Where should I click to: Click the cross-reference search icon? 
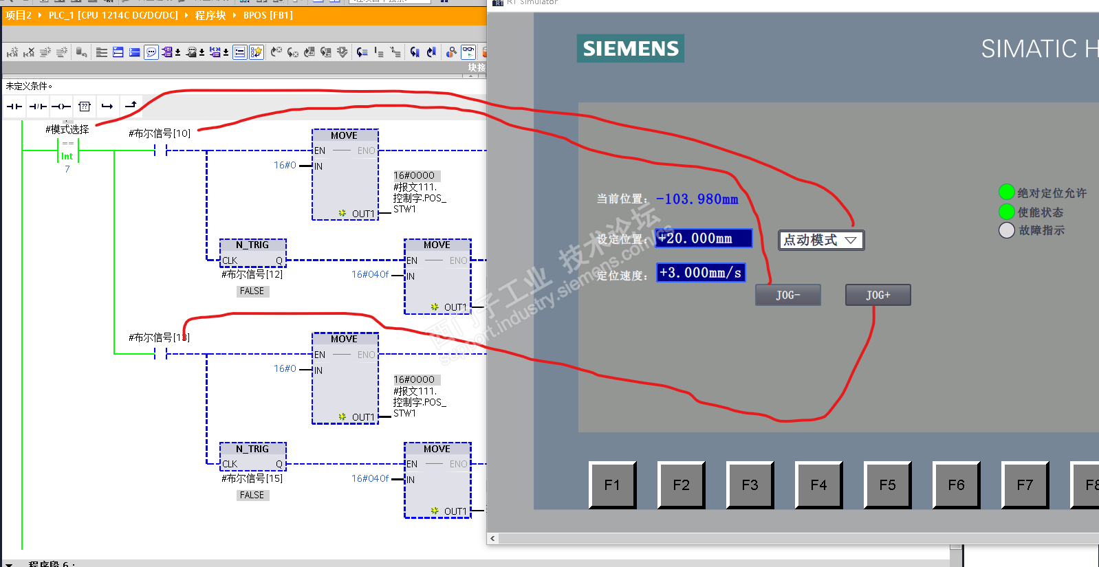(451, 52)
